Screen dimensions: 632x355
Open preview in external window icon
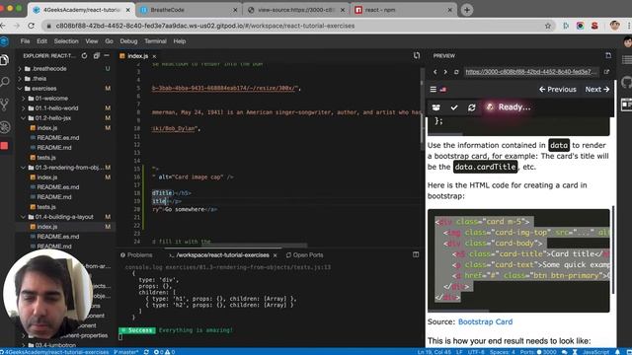point(606,72)
